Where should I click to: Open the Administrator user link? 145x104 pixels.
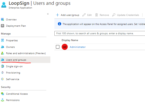coord(78,47)
